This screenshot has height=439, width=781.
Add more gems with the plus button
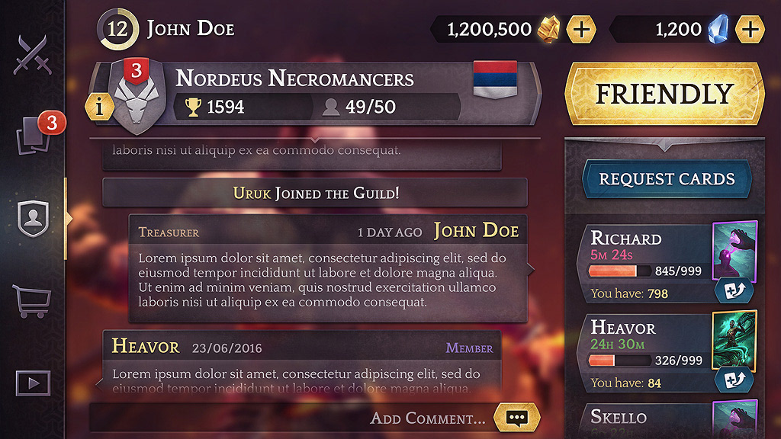[750, 30]
